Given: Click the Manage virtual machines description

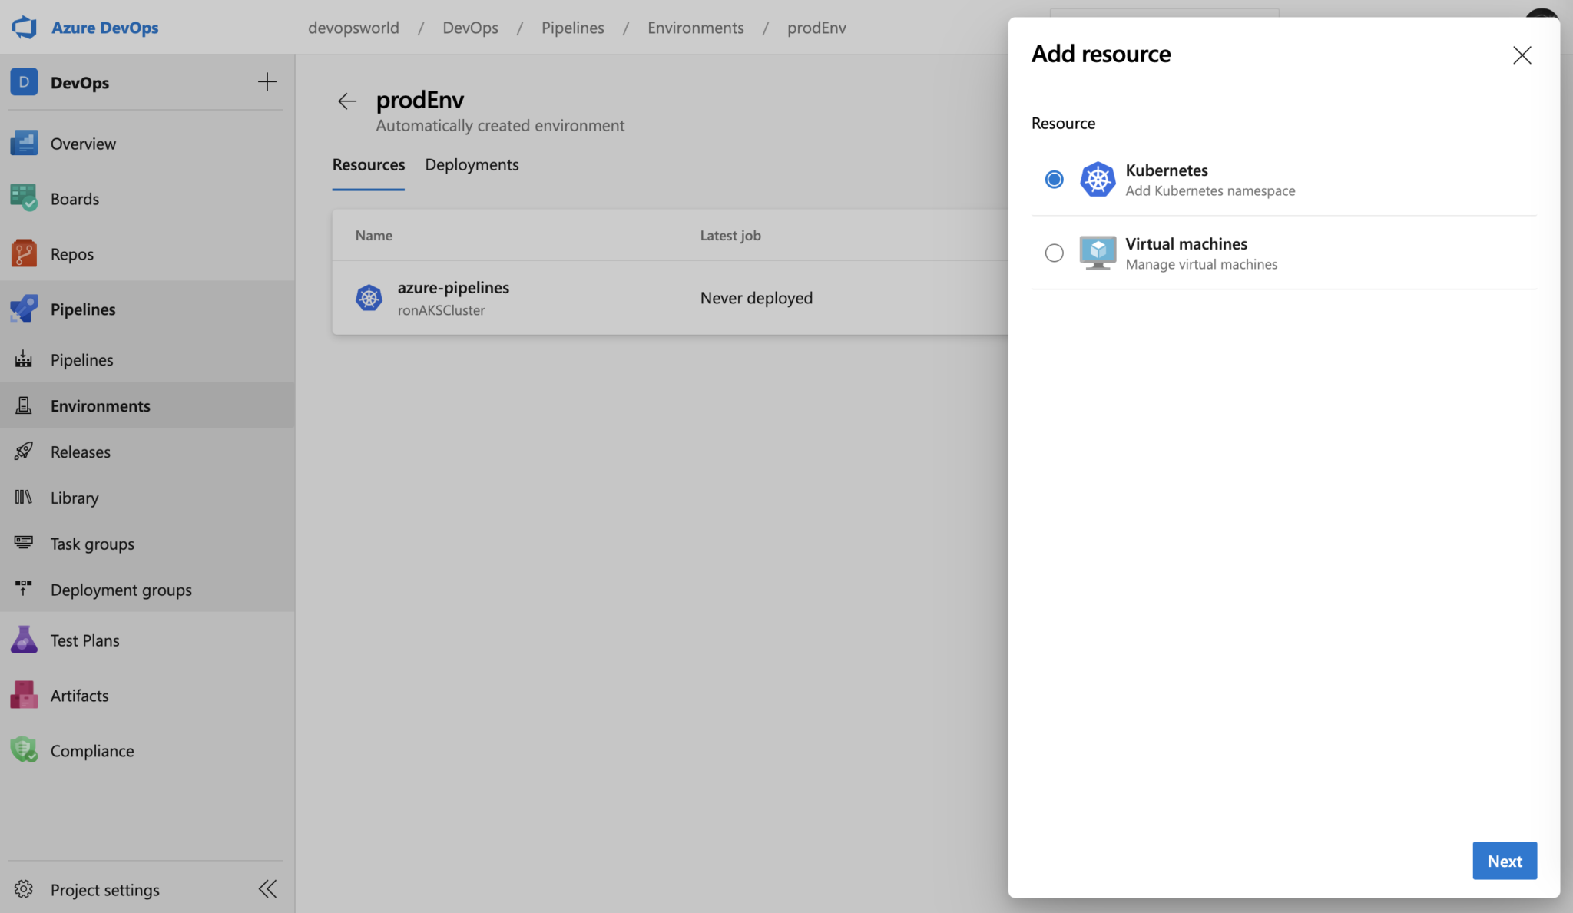Looking at the screenshot, I should click(1202, 264).
